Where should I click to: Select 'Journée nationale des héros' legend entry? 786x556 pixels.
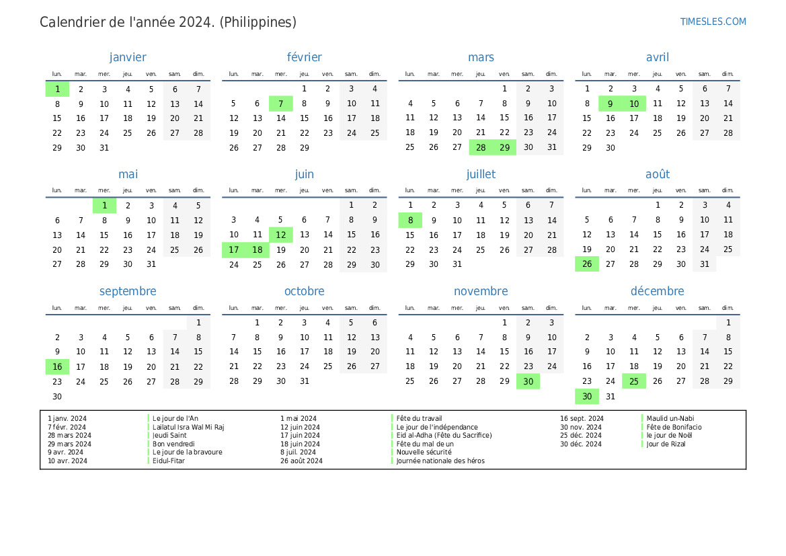[440, 461]
